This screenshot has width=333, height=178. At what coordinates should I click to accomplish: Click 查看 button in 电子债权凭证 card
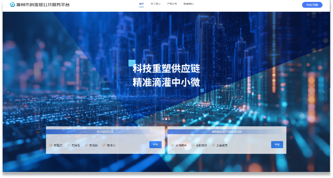(x=155, y=144)
